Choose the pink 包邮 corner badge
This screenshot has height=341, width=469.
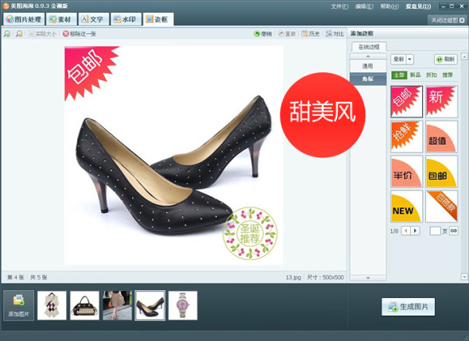pyautogui.click(x=406, y=102)
